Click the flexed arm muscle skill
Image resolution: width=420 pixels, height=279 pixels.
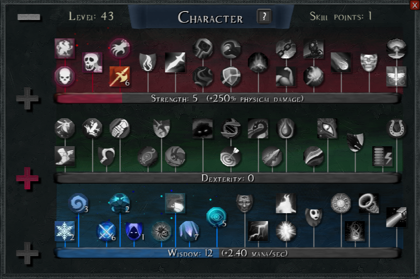click(x=286, y=76)
